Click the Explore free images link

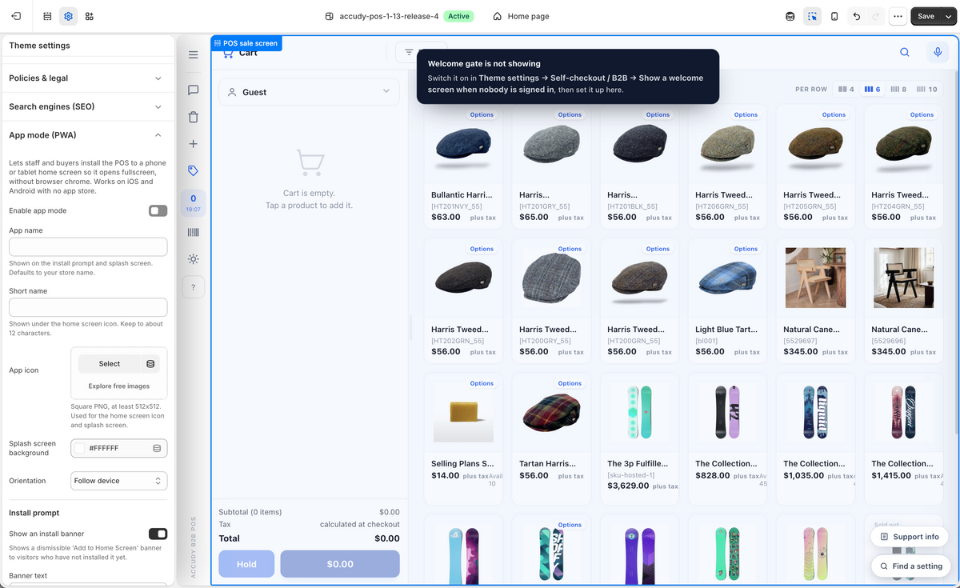pyautogui.click(x=119, y=386)
